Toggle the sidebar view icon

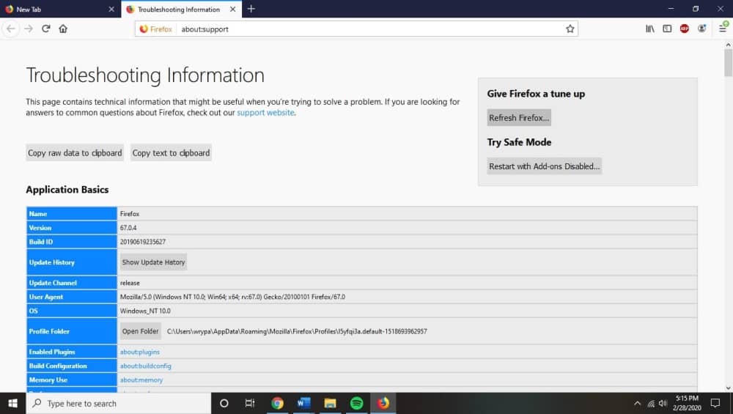click(x=667, y=29)
